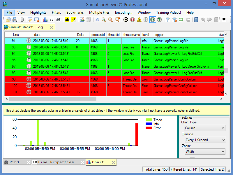
Task: Toggle the Trace severity 'T' toolbar button
Action: click(159, 20)
